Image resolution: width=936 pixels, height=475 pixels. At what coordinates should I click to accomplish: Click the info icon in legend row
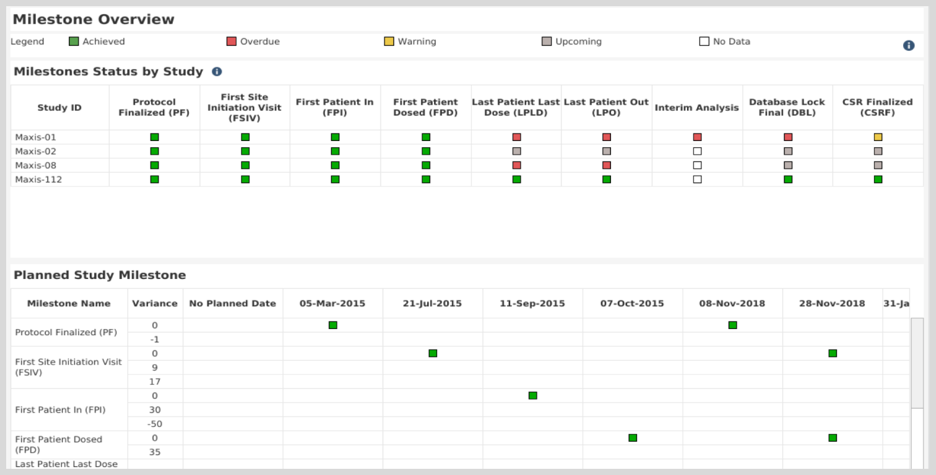point(908,45)
